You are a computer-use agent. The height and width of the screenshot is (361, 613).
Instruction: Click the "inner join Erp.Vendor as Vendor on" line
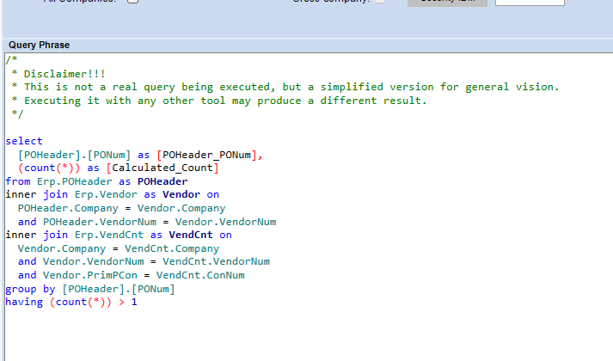113,194
